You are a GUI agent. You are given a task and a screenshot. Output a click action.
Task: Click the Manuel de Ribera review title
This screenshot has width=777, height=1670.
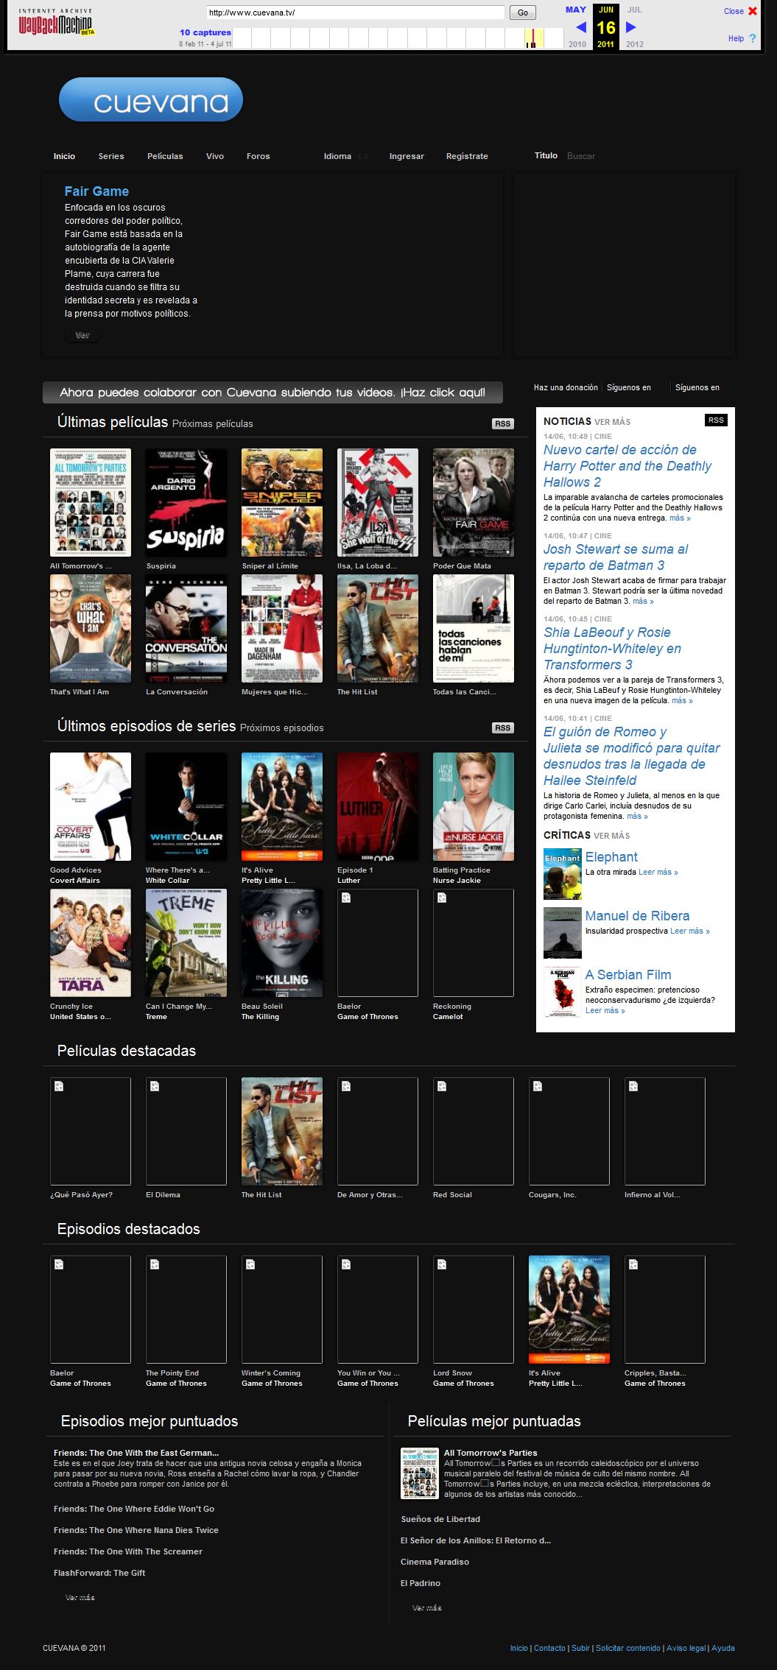click(x=638, y=916)
